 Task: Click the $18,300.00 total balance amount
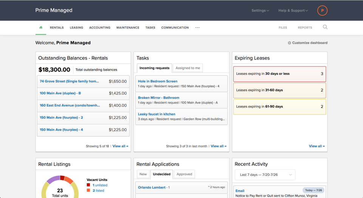click(x=54, y=70)
